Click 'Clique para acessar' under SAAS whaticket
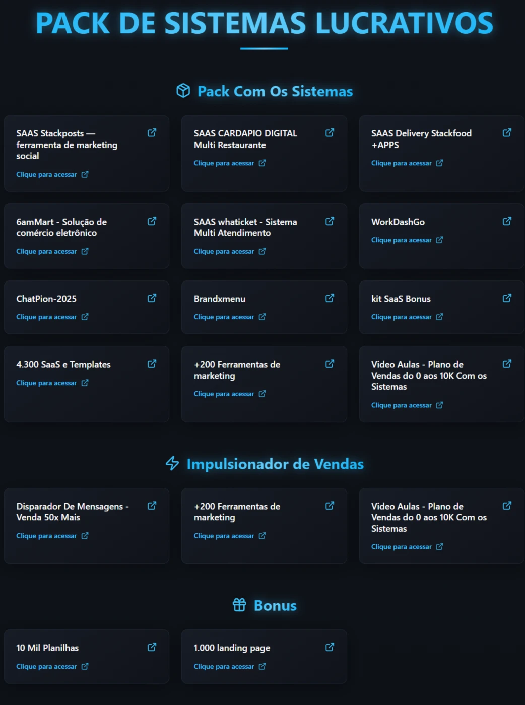Screen dimensions: 525x705 coord(224,251)
